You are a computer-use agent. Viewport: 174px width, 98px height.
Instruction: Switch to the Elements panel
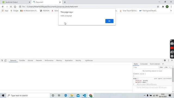13,60
